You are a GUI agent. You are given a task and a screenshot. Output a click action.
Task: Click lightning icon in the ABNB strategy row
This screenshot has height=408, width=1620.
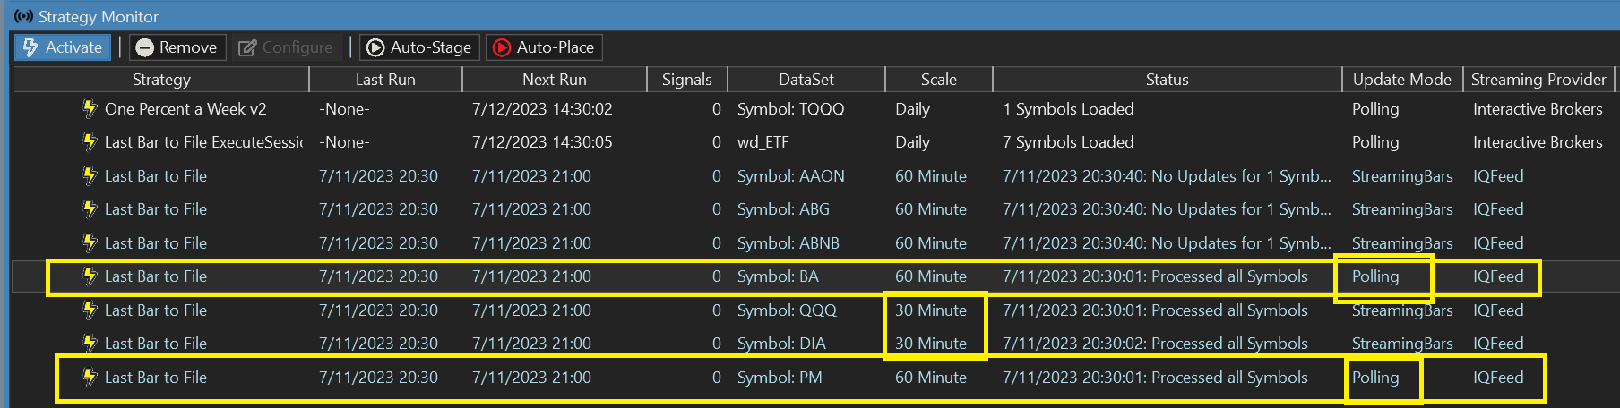90,243
